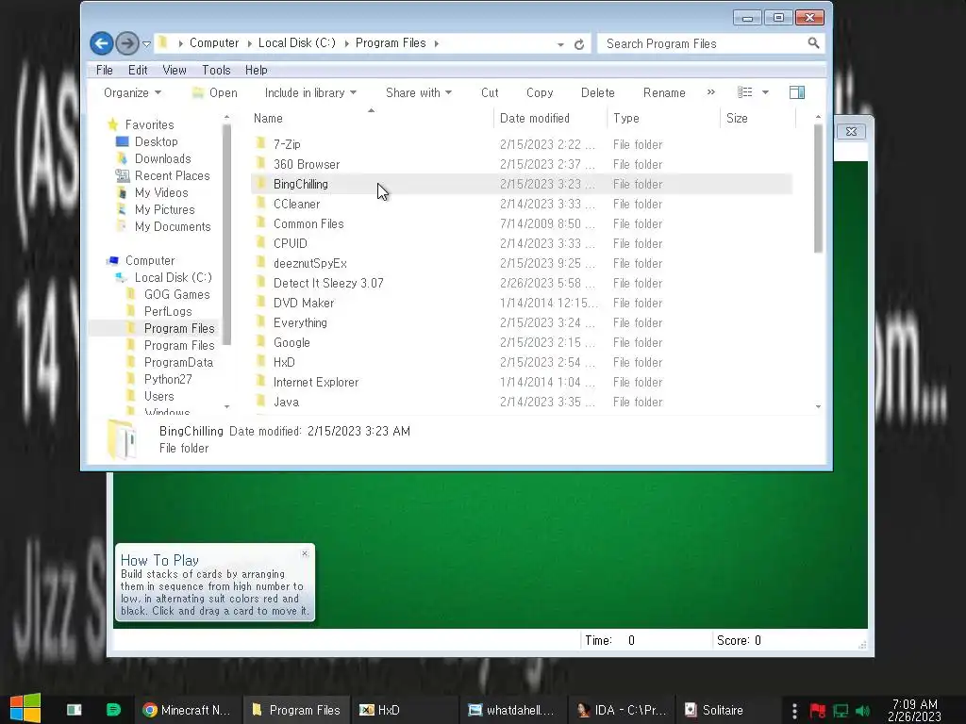Select the 7-Zip folder icon

point(260,144)
